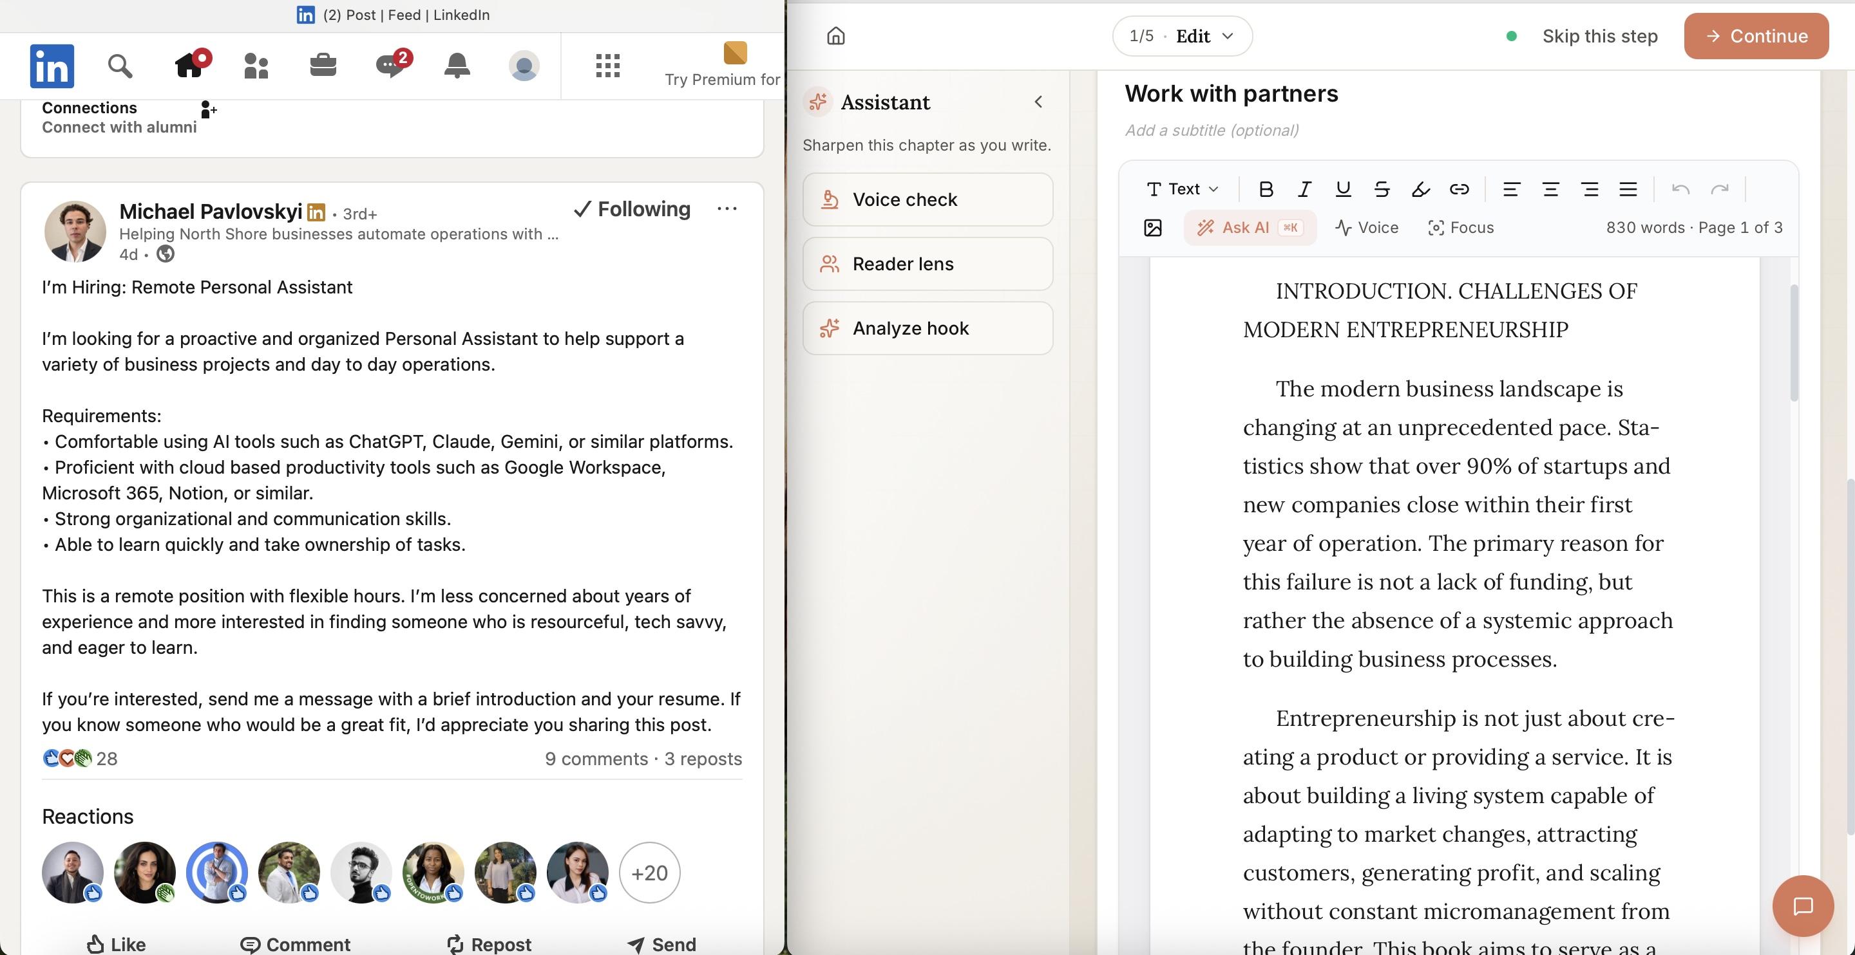
Task: Select Analyze hook in the Assistant
Action: [x=927, y=328]
